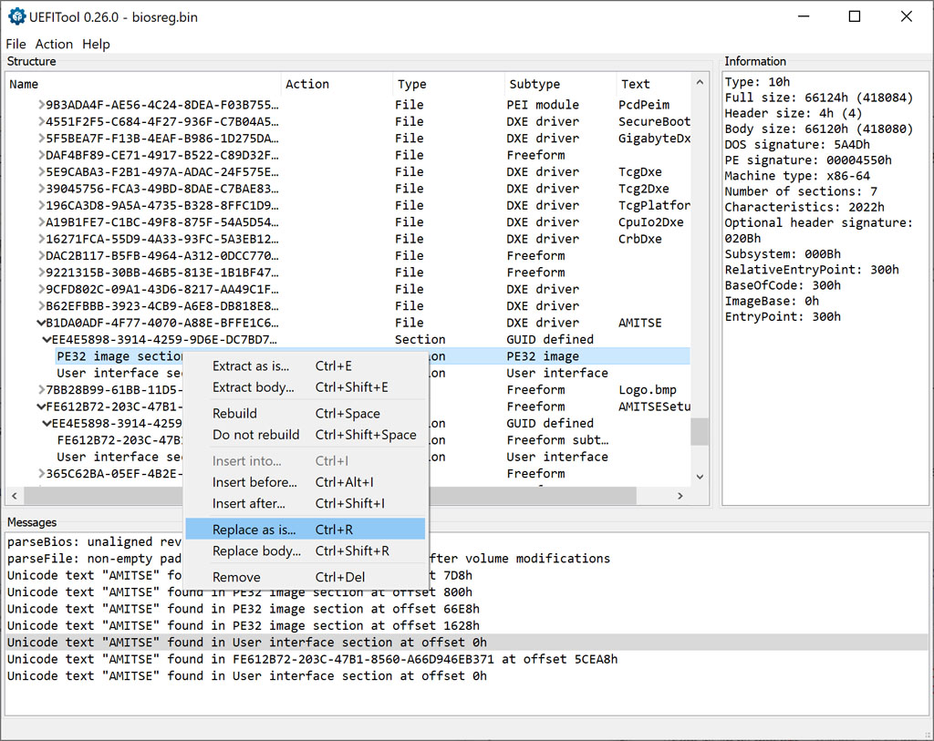Collapse the B1DA0ADF AMITSE file node
The height and width of the screenshot is (741, 934).
40,323
